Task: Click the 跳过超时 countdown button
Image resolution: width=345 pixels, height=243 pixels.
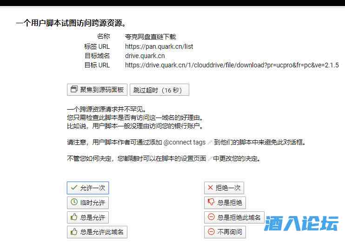Action: (x=159, y=90)
